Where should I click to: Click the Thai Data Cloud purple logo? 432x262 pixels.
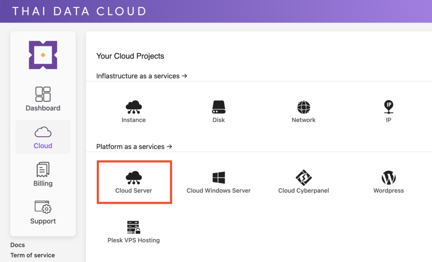(43, 55)
